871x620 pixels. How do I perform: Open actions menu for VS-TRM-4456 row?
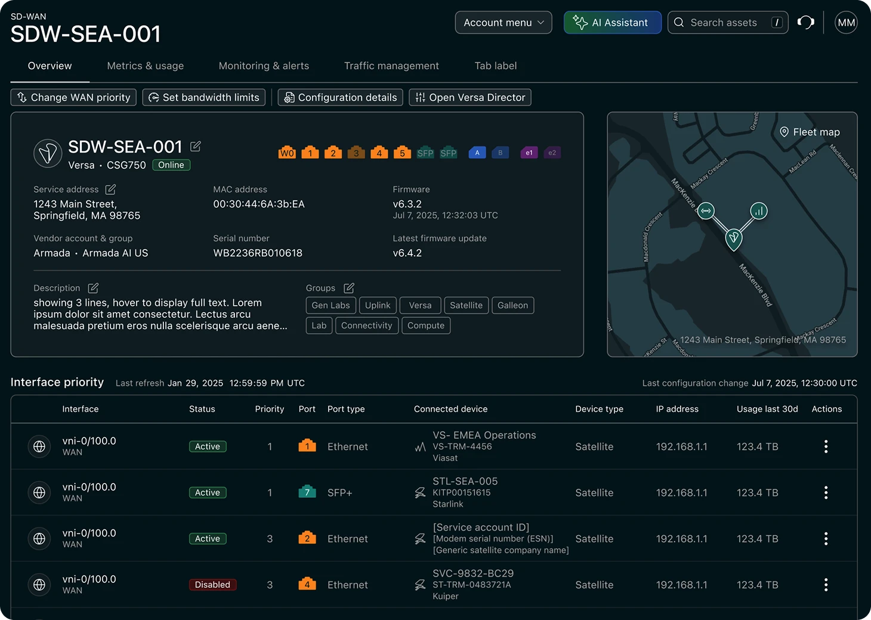click(x=826, y=447)
